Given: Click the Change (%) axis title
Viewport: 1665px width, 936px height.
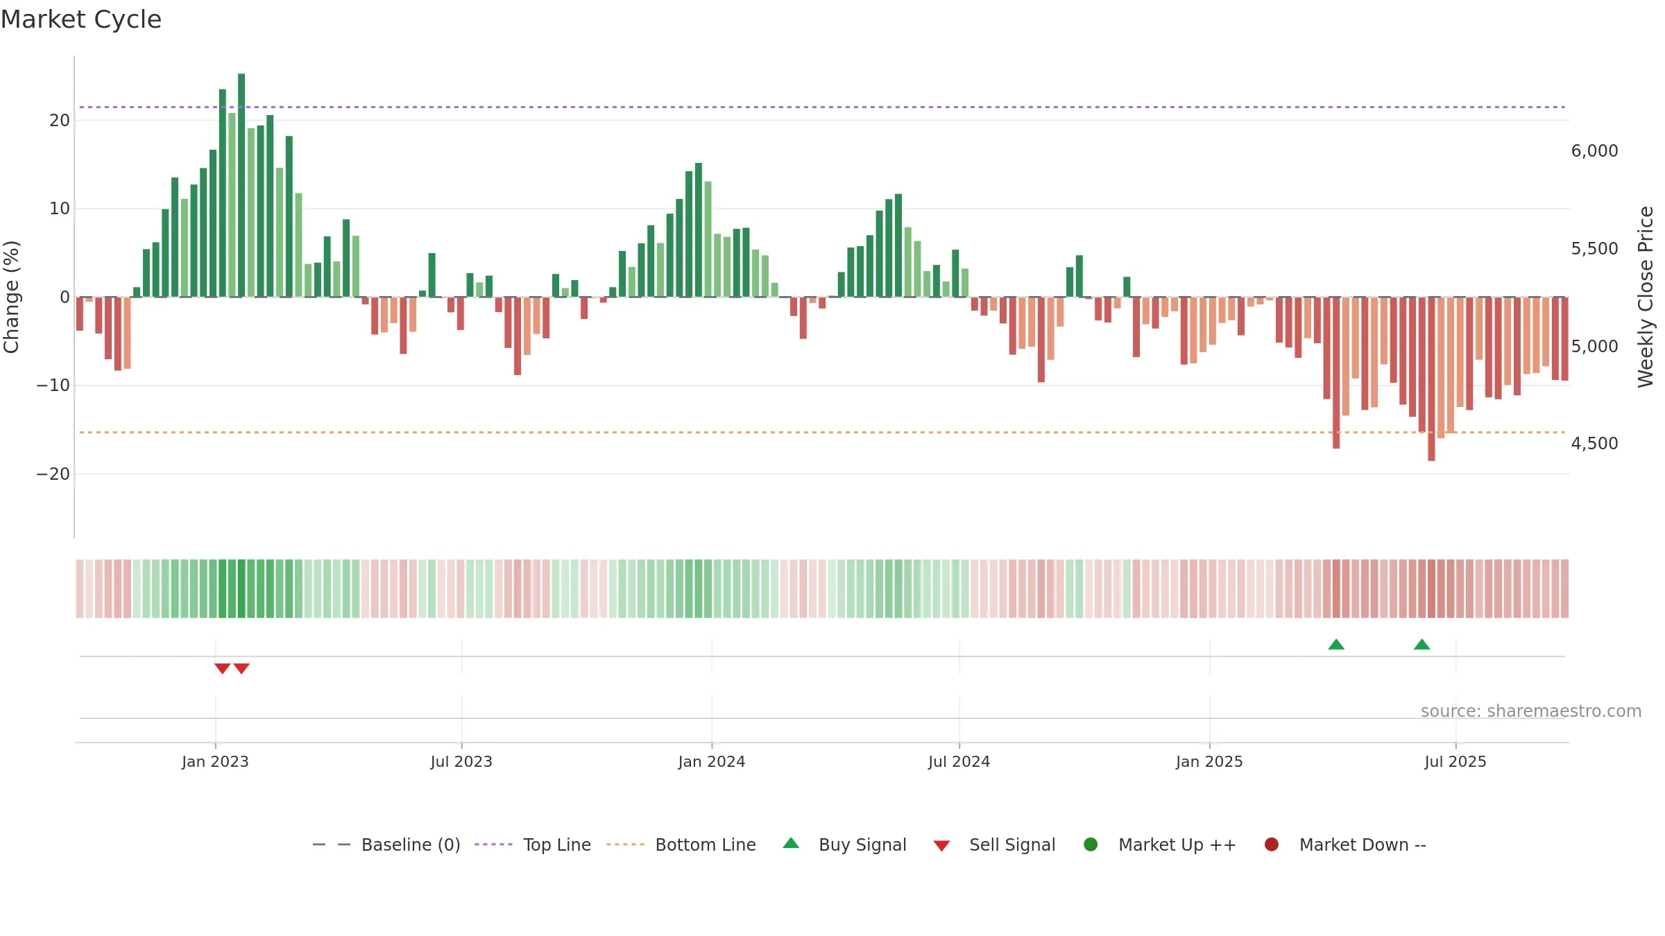Looking at the screenshot, I should pyautogui.click(x=11, y=297).
